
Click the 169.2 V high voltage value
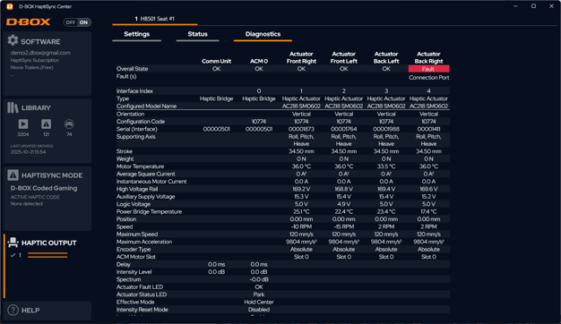(x=301, y=189)
